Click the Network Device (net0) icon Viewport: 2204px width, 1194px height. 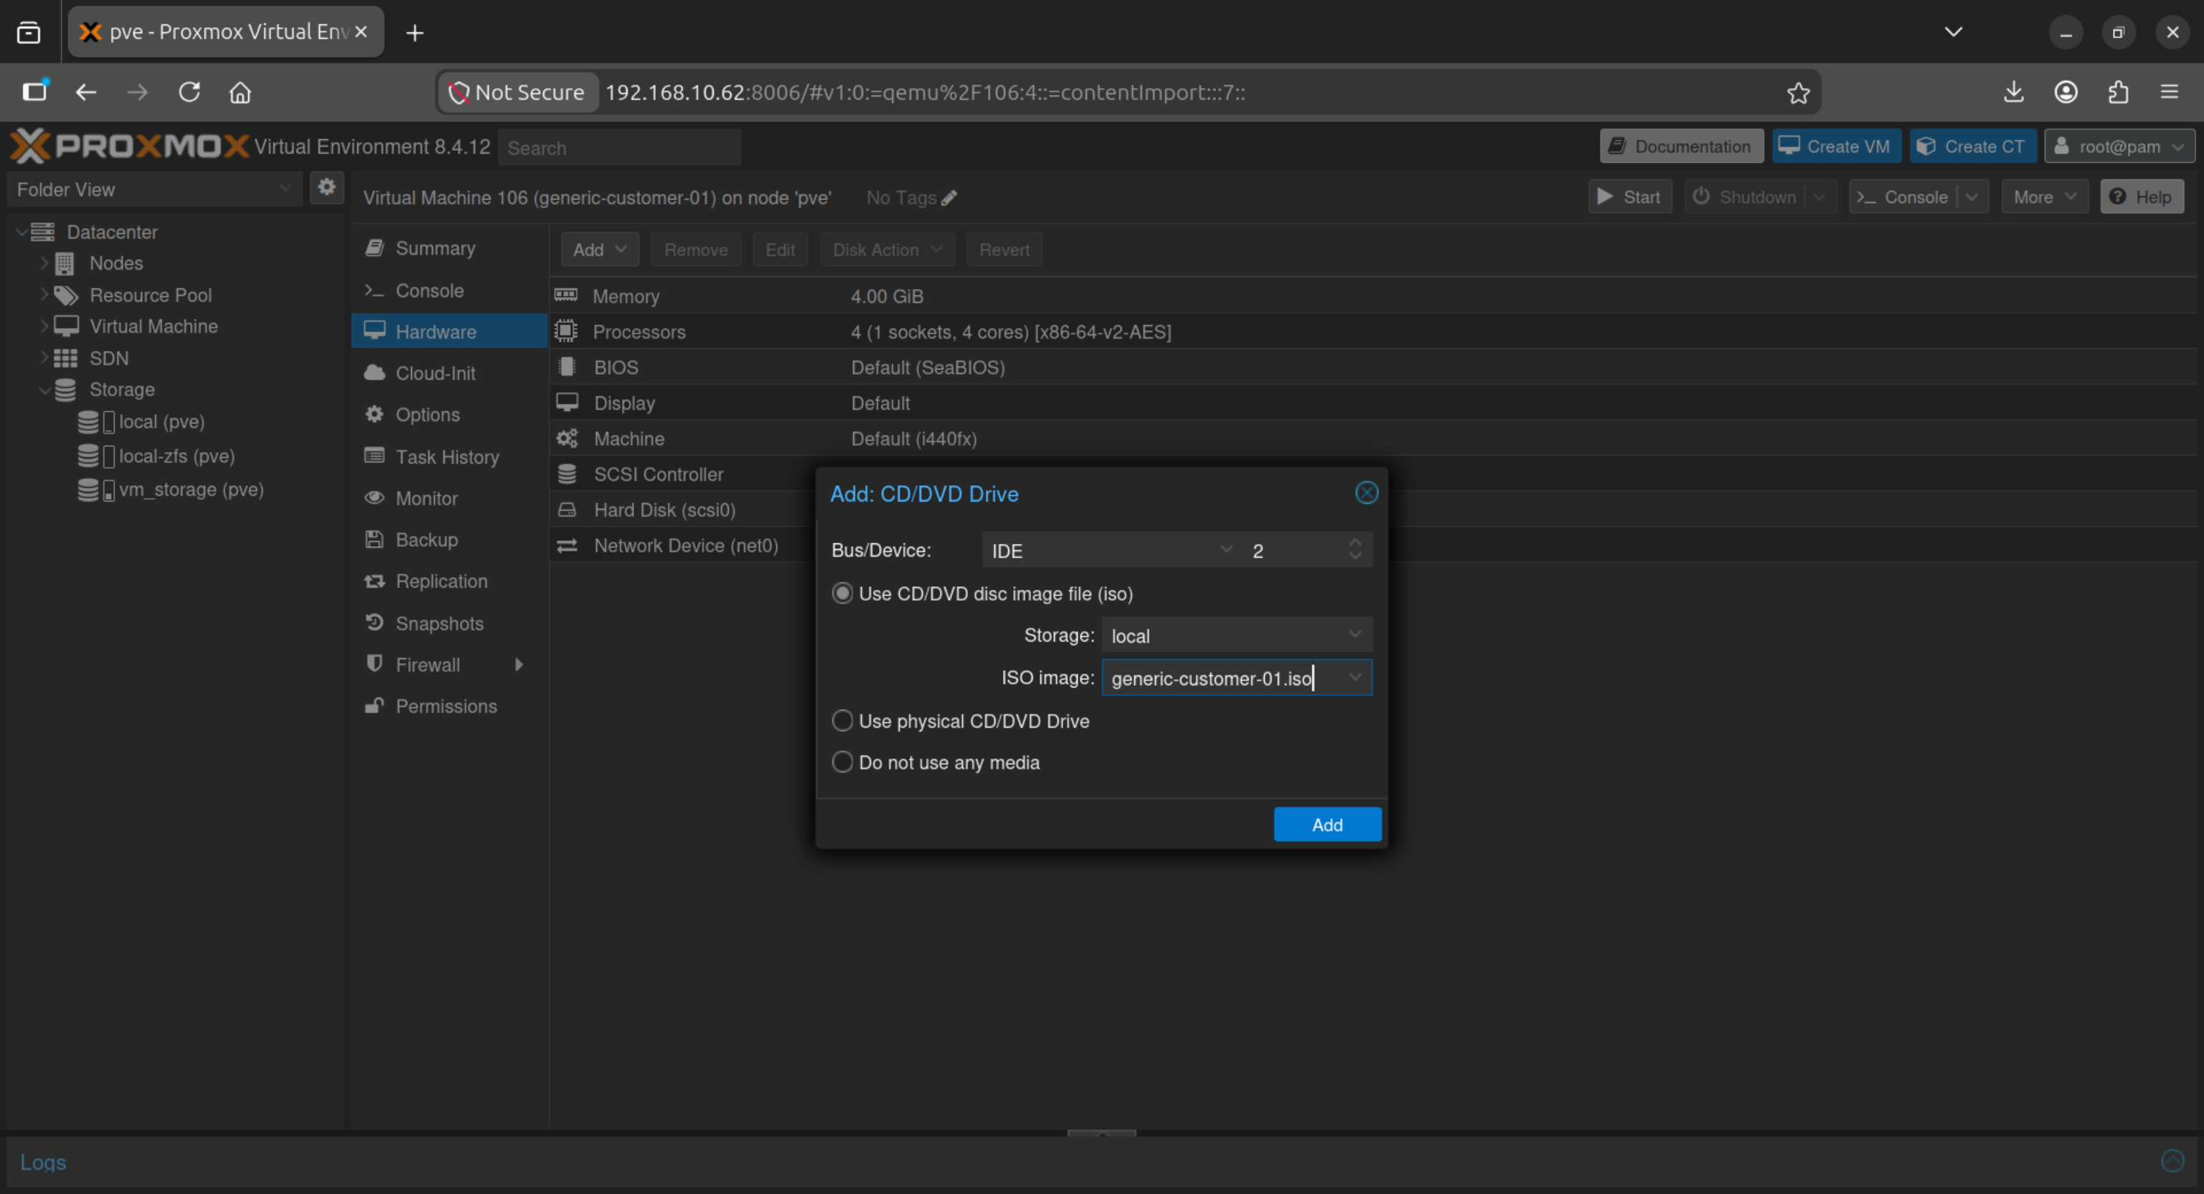point(566,546)
